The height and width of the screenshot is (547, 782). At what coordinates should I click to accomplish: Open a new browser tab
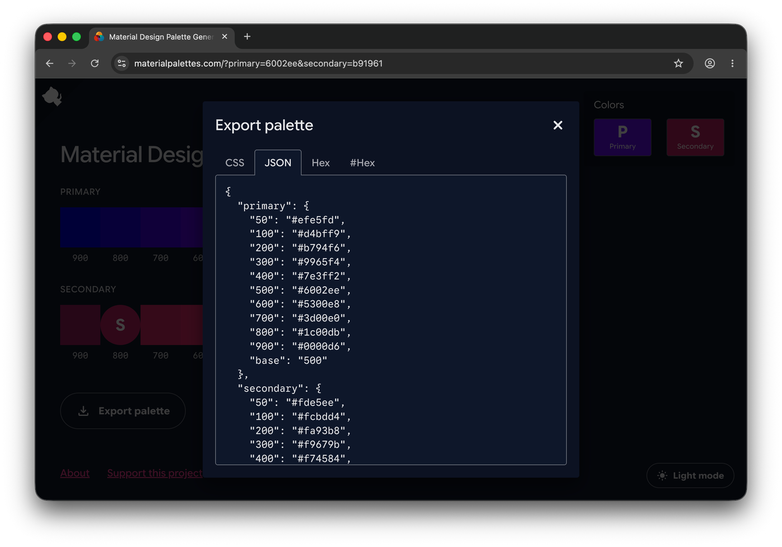tap(247, 37)
